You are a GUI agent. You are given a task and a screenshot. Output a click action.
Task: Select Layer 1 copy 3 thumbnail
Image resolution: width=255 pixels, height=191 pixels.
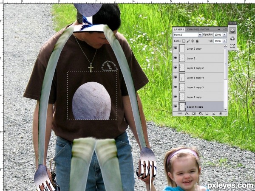click(182, 87)
